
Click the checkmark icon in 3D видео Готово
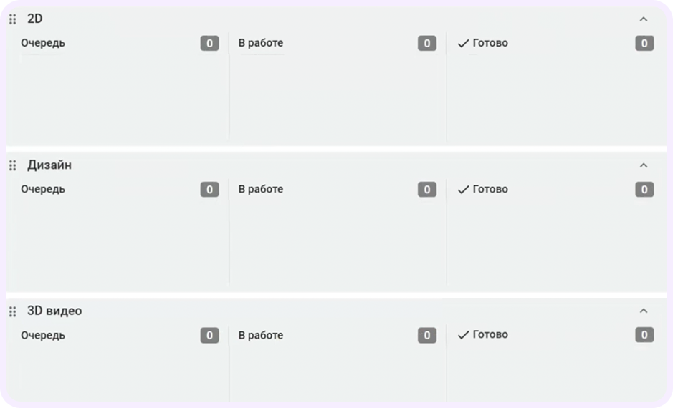click(x=463, y=335)
